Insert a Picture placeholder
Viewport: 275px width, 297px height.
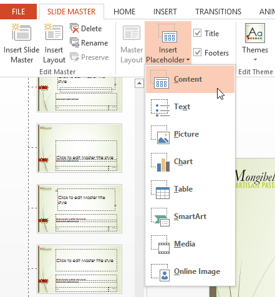(x=190, y=134)
